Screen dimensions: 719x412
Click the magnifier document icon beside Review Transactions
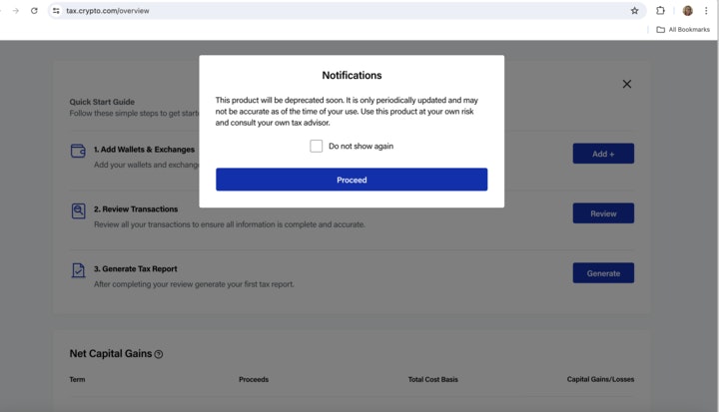click(79, 210)
